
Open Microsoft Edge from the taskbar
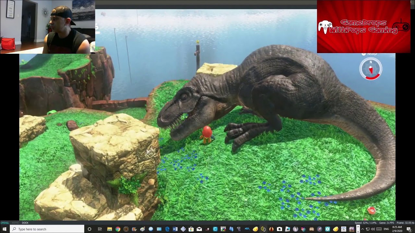coord(167,229)
